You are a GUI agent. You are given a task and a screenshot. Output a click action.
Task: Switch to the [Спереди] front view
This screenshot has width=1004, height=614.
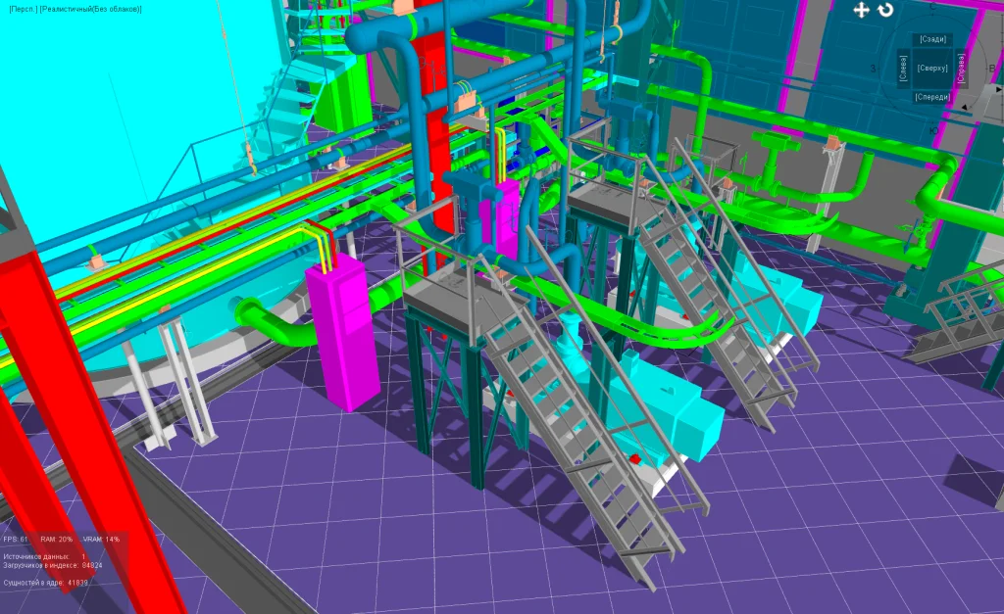[932, 97]
